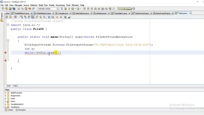Click Stop Macro Recording square icon
This screenshot has width=204, height=115.
[61, 17]
